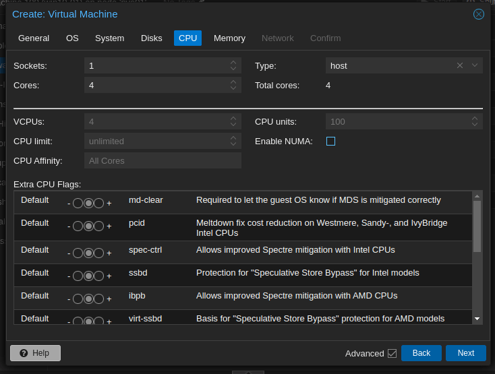Increase Sockets value with up arrow
The width and height of the screenshot is (495, 374).
tap(233, 63)
